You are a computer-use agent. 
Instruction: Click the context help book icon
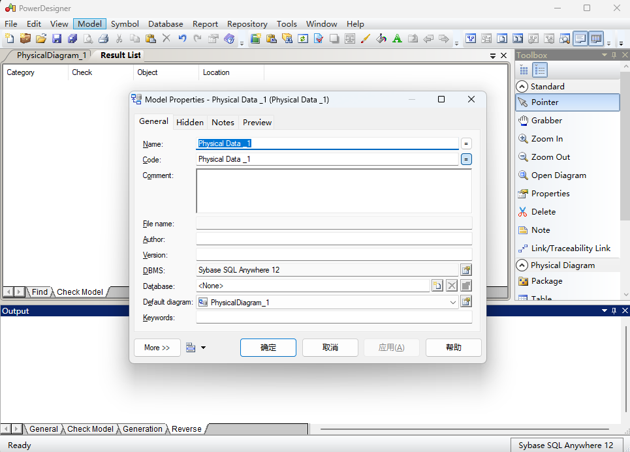229,38
